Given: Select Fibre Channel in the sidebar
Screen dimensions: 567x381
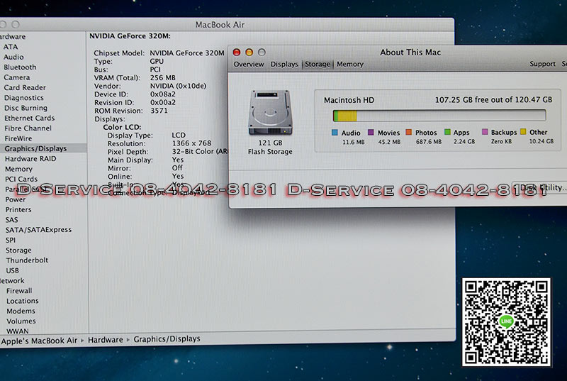Looking at the screenshot, I should tap(28, 128).
